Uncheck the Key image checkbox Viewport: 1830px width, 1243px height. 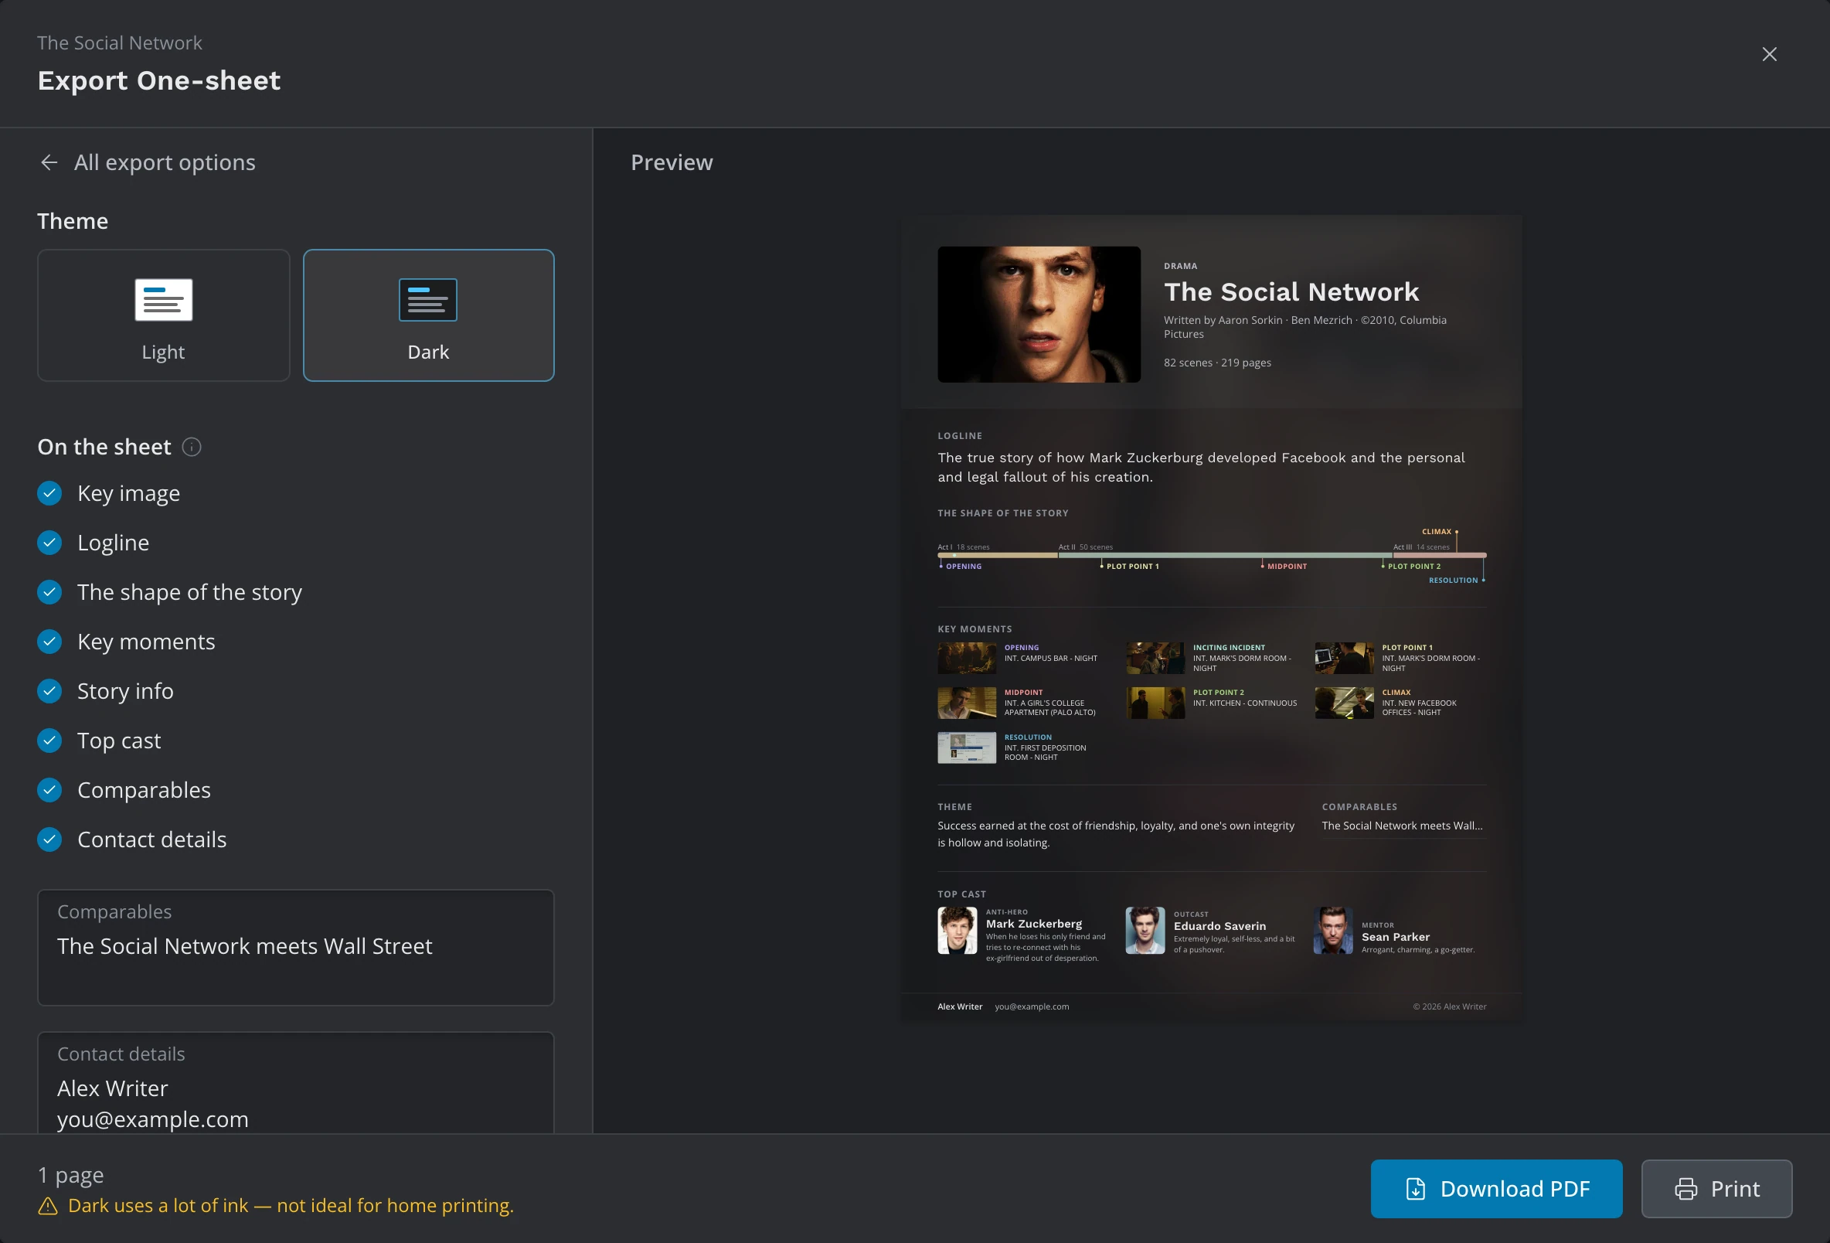tap(49, 493)
